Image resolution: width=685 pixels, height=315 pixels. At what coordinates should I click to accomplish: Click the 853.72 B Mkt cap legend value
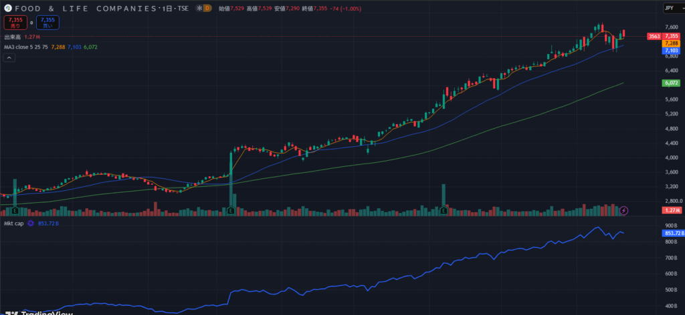[x=48, y=223]
